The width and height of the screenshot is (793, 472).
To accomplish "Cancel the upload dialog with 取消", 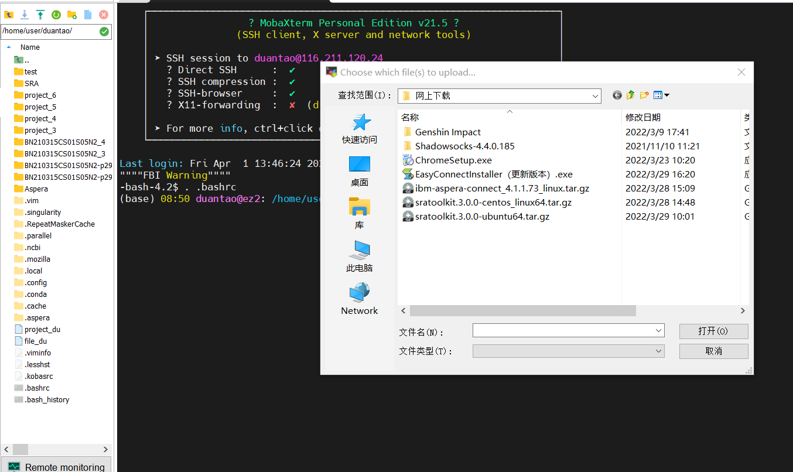I will tap(713, 350).
